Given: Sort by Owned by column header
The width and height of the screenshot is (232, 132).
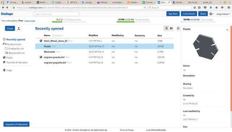Looking at the screenshot, I should tap(140, 35).
